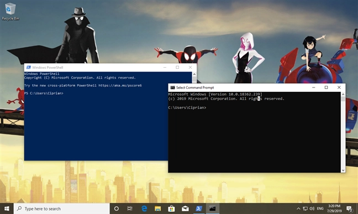Click the PowerShell window title icon
The width and height of the screenshot is (358, 214).
click(x=29, y=67)
